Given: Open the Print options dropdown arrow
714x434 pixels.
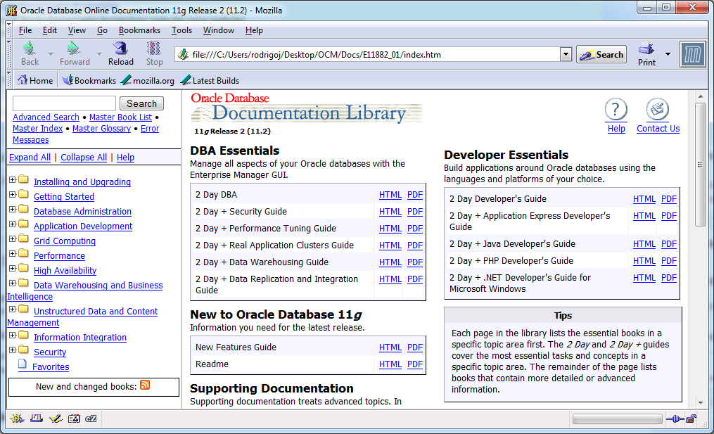Looking at the screenshot, I should click(668, 54).
